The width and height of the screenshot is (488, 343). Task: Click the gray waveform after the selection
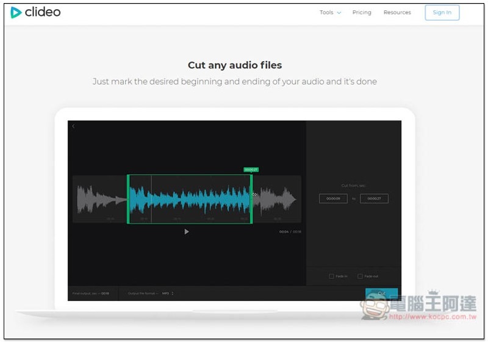point(275,199)
